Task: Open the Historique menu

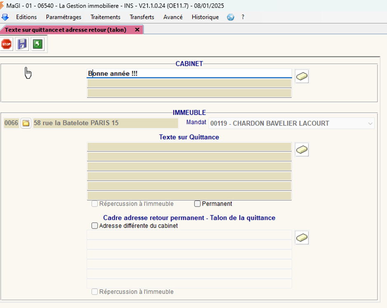Action: tap(205, 17)
